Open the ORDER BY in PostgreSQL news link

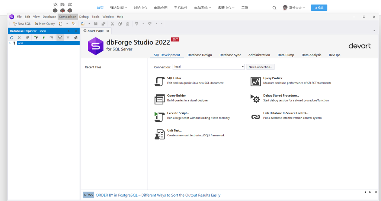[x=158, y=195]
